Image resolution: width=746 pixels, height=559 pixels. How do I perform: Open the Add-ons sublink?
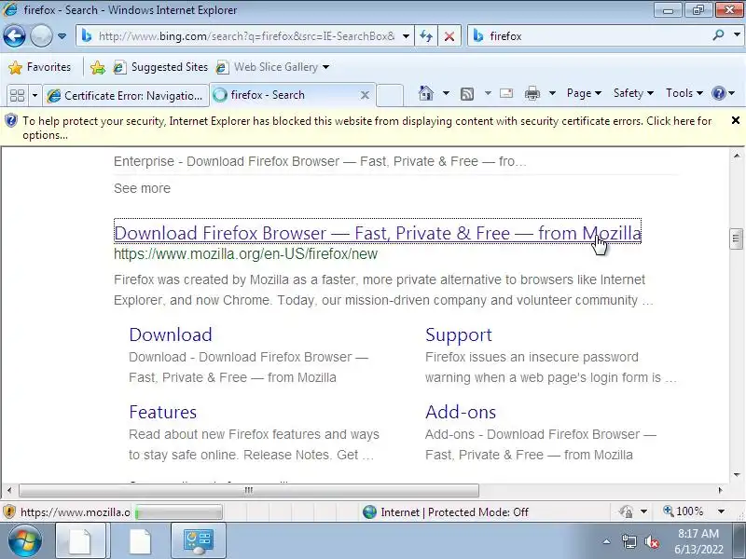pyautogui.click(x=461, y=412)
